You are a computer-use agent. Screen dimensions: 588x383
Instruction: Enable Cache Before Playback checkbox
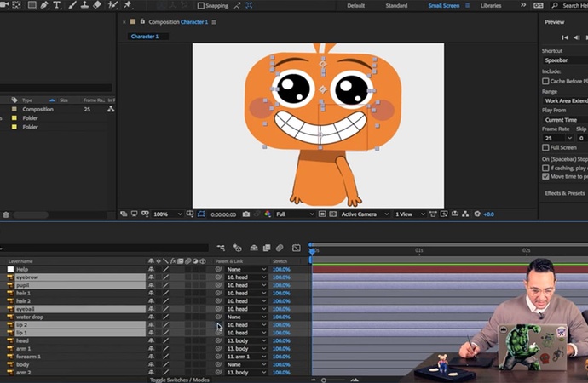[x=545, y=81]
